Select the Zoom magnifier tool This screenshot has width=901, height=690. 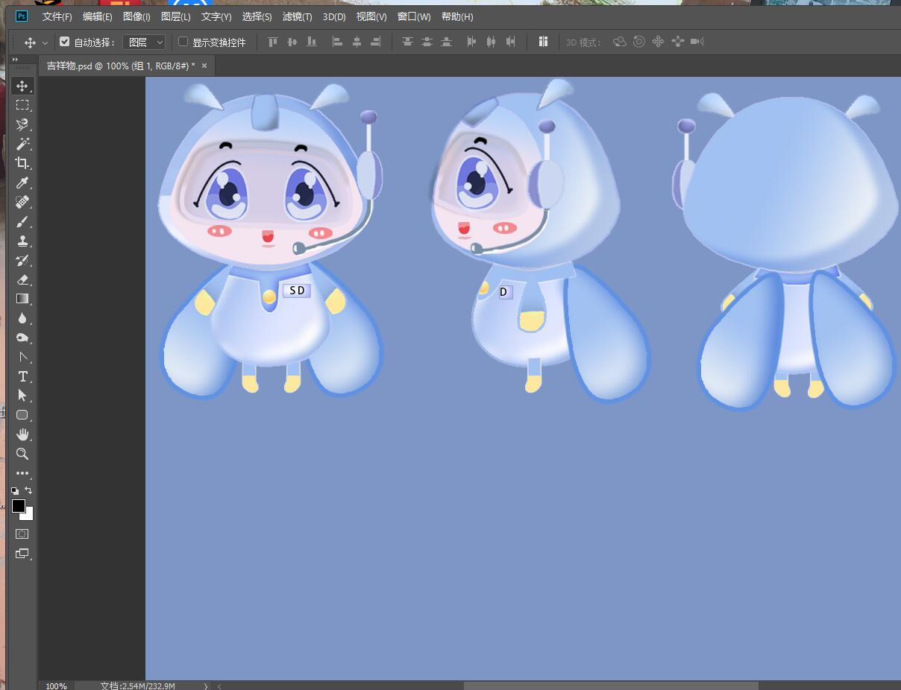point(22,454)
